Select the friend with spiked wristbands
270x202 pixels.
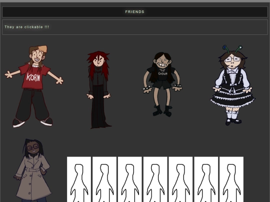point(162,84)
